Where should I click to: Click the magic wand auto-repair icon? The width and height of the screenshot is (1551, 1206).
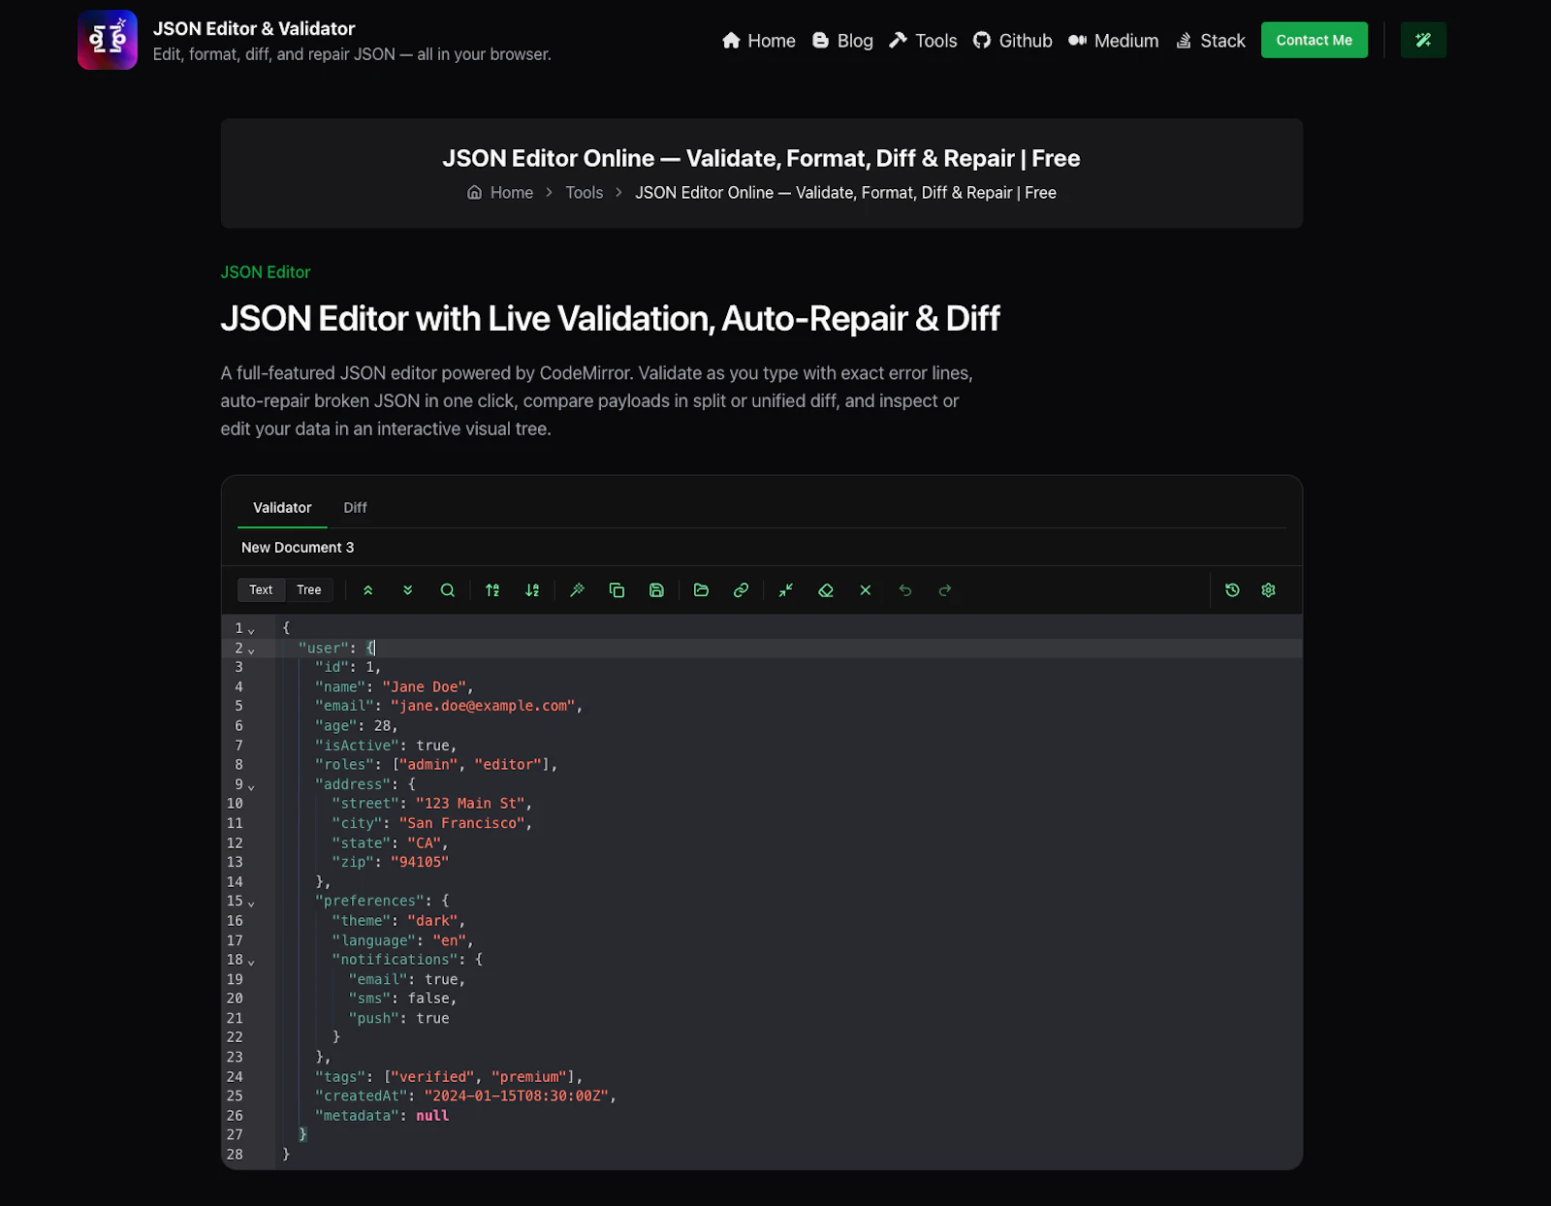coord(577,590)
